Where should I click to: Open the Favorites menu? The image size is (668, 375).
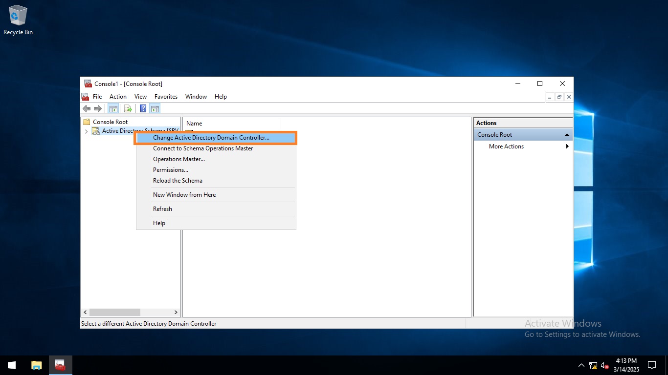[x=166, y=97]
